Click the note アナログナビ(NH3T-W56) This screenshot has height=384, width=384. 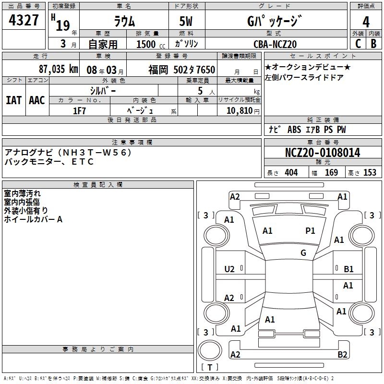point(68,152)
